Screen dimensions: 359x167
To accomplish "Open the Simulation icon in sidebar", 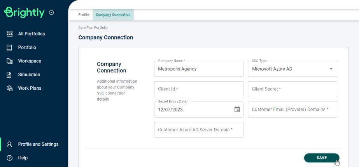I will click(x=9, y=75).
